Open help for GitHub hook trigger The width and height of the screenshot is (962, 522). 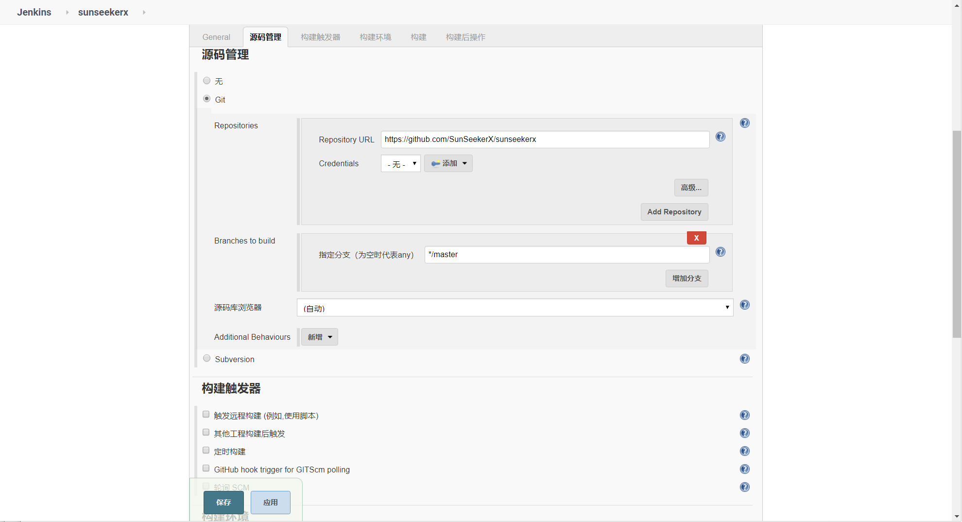(x=744, y=469)
